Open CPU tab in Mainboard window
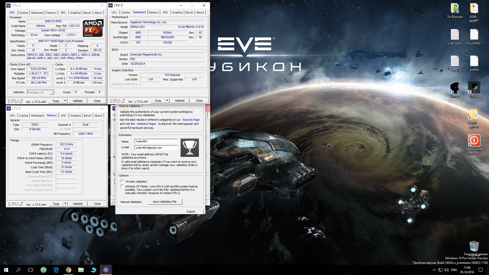This screenshot has width=489, height=275. pyautogui.click(x=114, y=12)
